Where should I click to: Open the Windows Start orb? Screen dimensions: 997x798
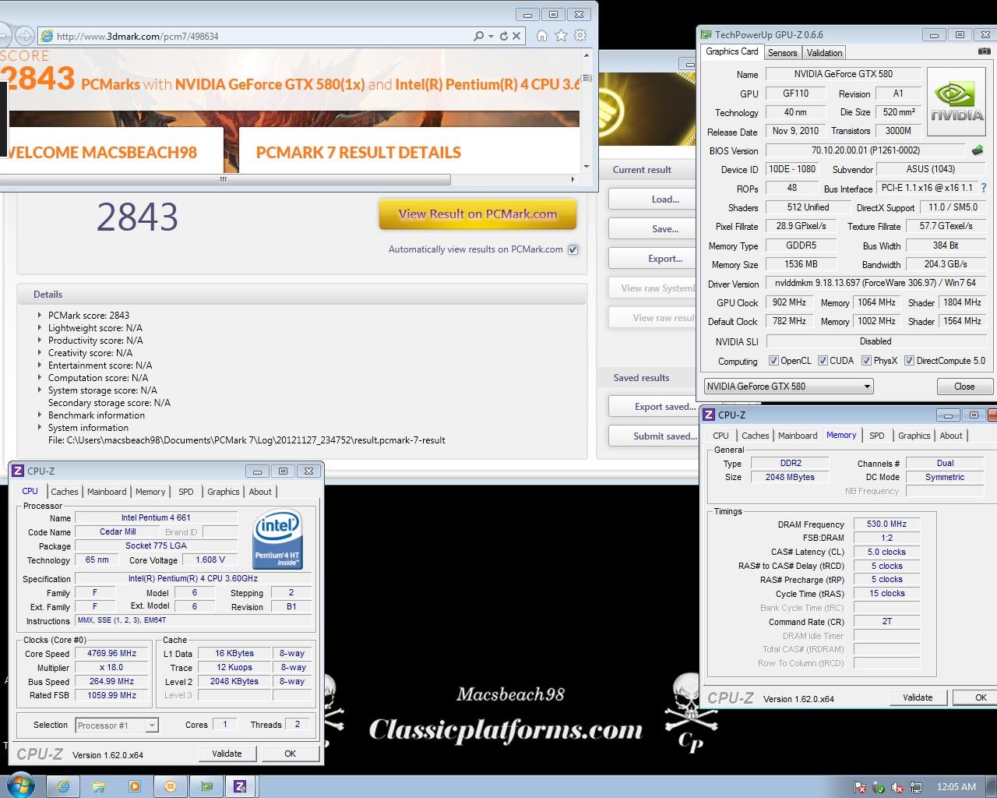pyautogui.click(x=19, y=786)
